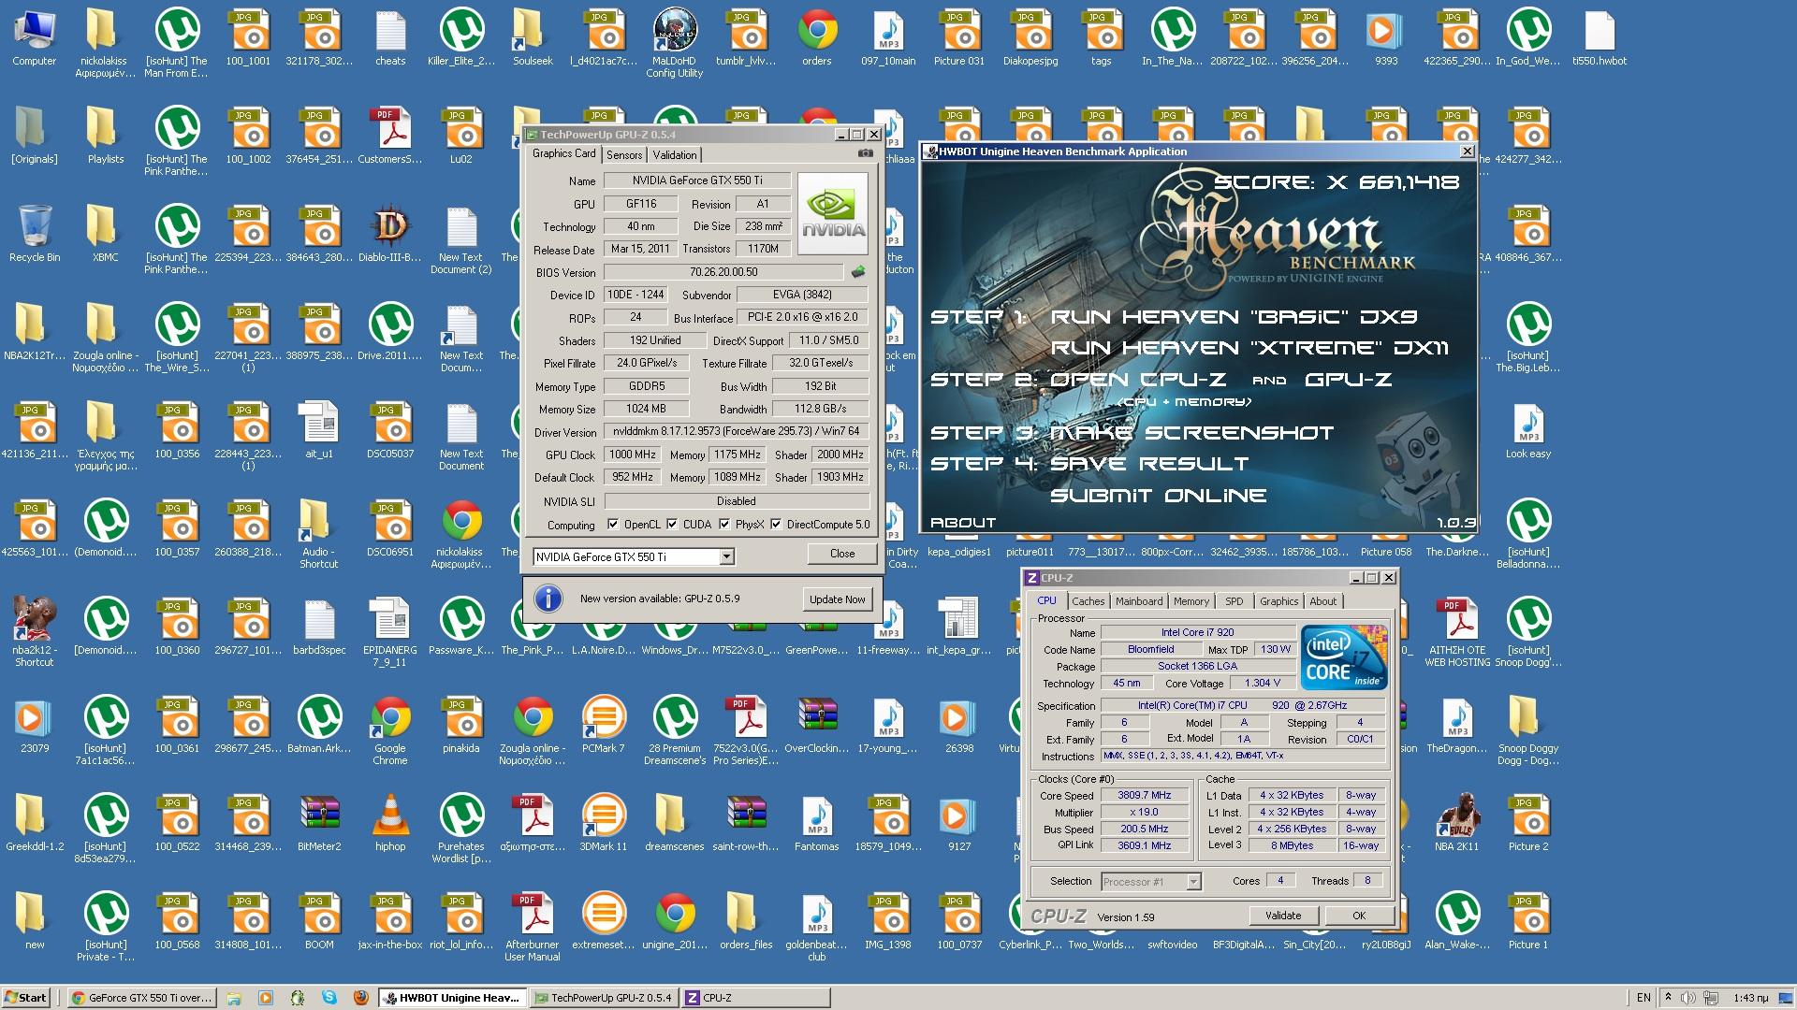Click the NVIDIA logo in GPU-Z
The height and width of the screenshot is (1010, 1797).
coord(833,214)
